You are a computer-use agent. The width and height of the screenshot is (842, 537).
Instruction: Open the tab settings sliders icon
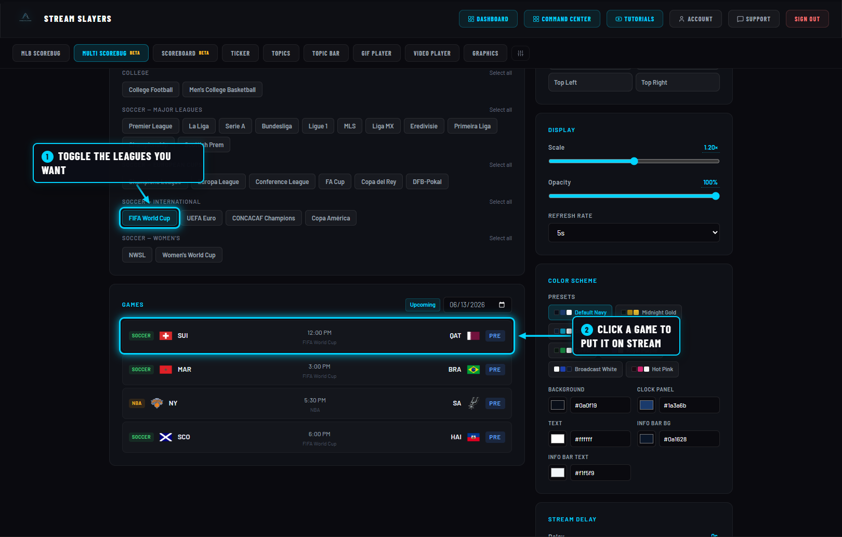(520, 54)
